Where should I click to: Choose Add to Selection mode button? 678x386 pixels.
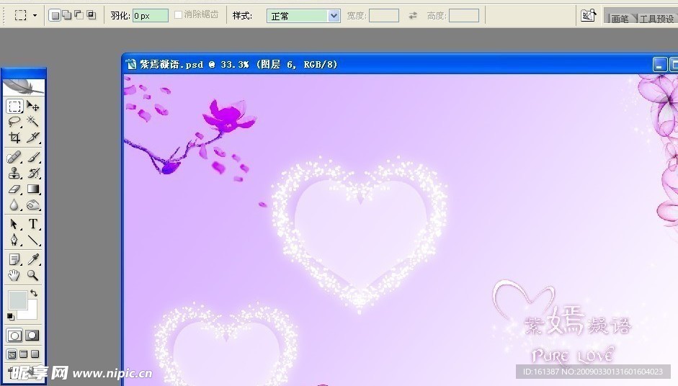point(66,16)
